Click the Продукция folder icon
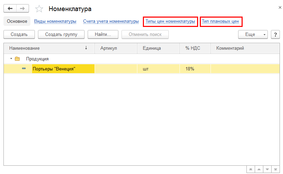283x174 pixels. click(17, 59)
